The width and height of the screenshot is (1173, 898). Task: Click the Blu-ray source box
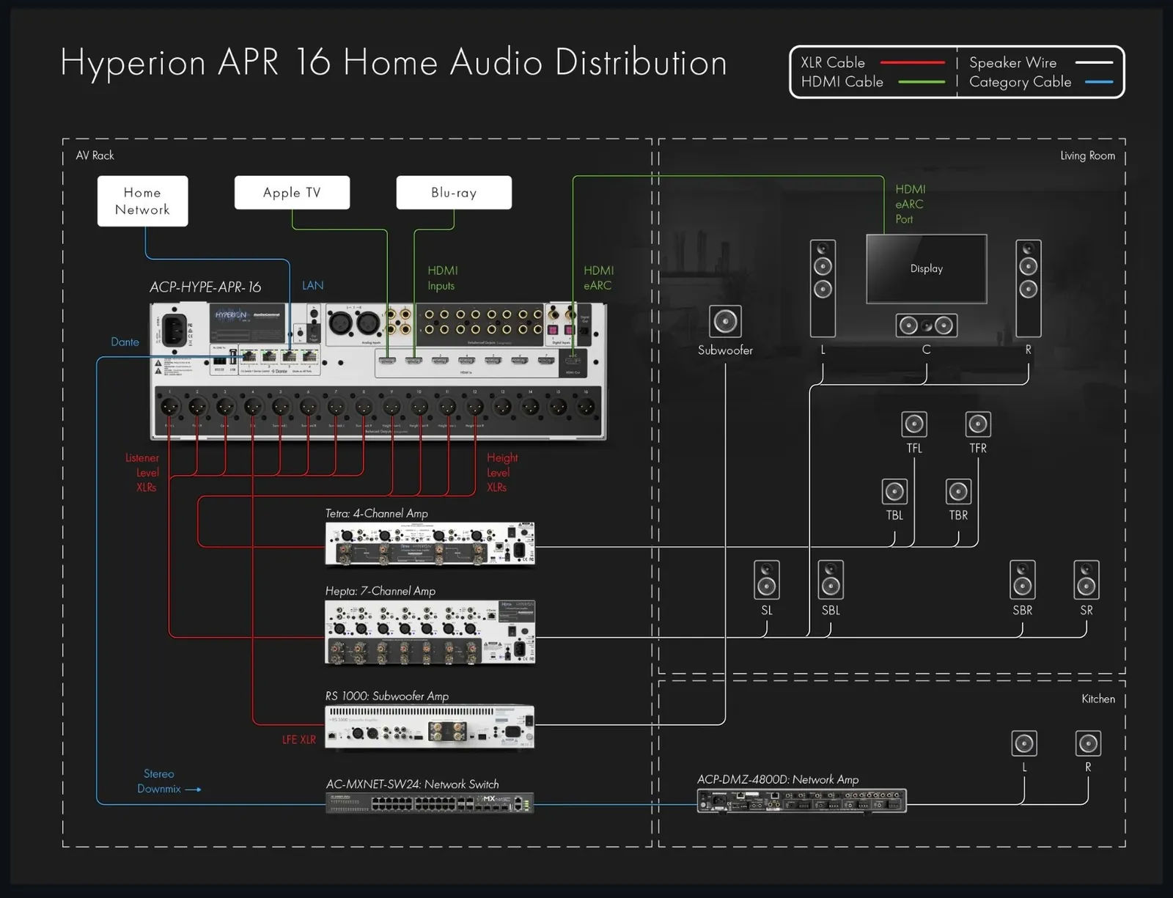(x=454, y=193)
